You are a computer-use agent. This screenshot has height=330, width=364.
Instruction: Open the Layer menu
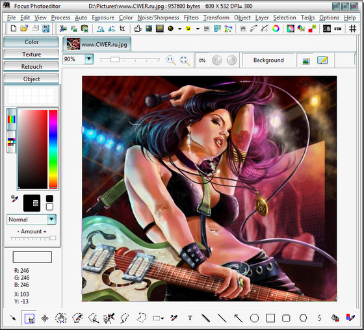[262, 18]
